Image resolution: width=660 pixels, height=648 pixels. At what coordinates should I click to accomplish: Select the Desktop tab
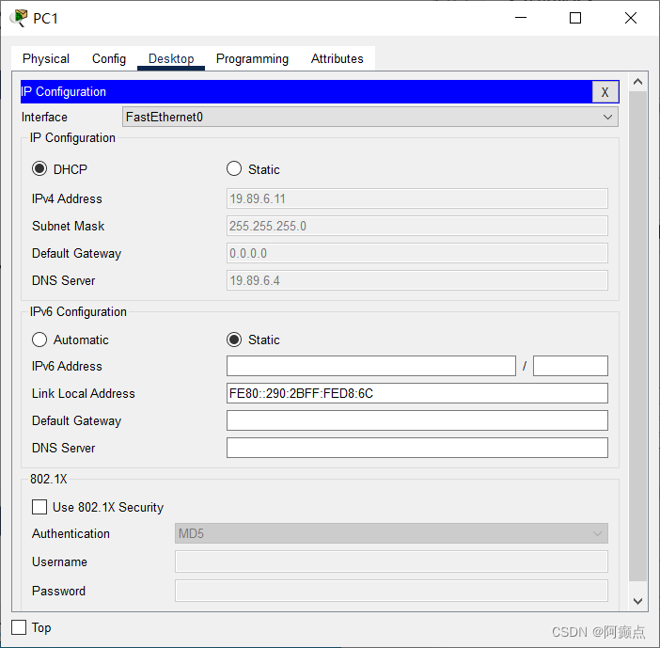[x=171, y=58]
